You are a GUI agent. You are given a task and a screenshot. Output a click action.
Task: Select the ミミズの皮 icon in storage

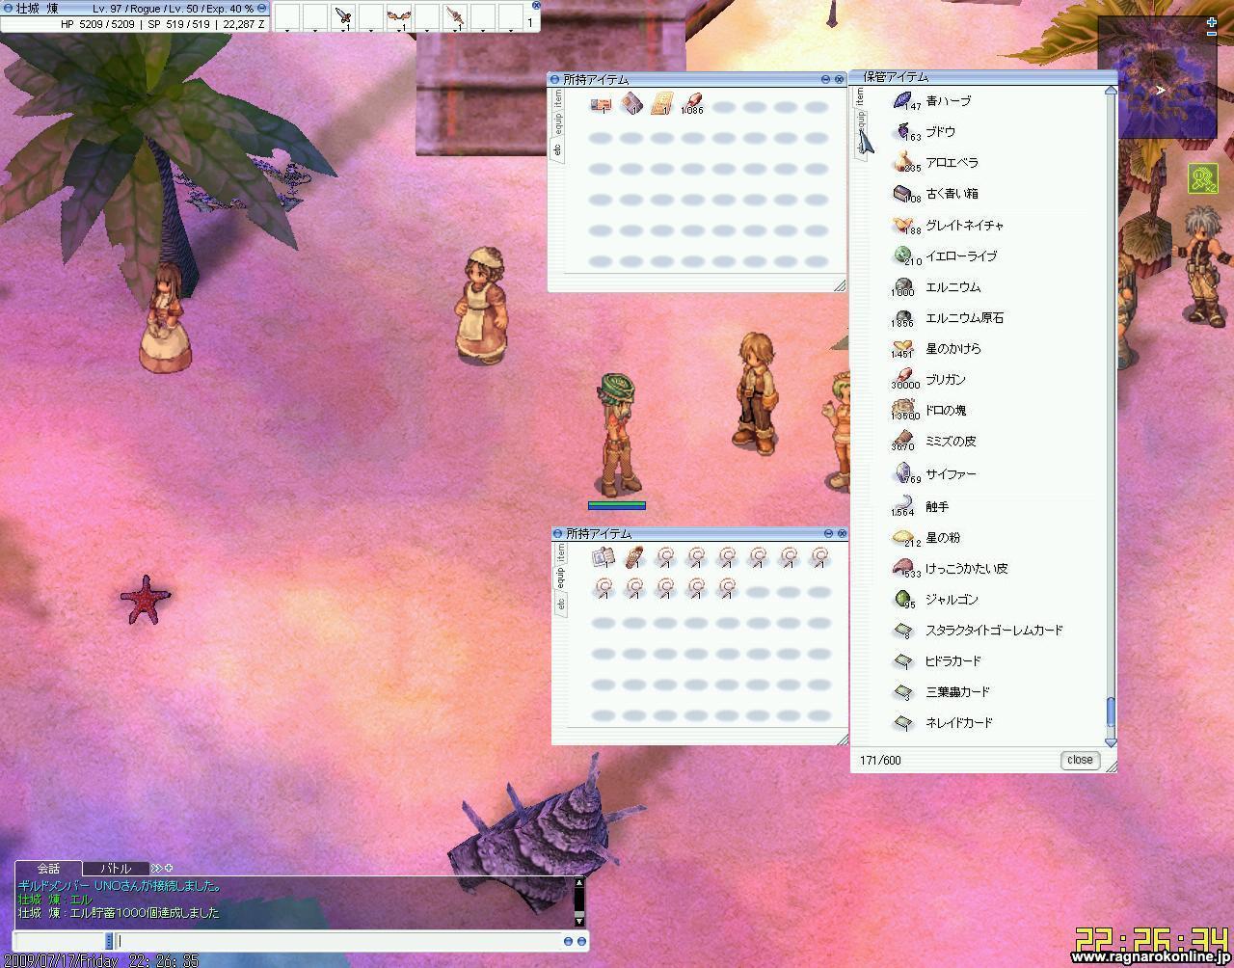coord(904,441)
